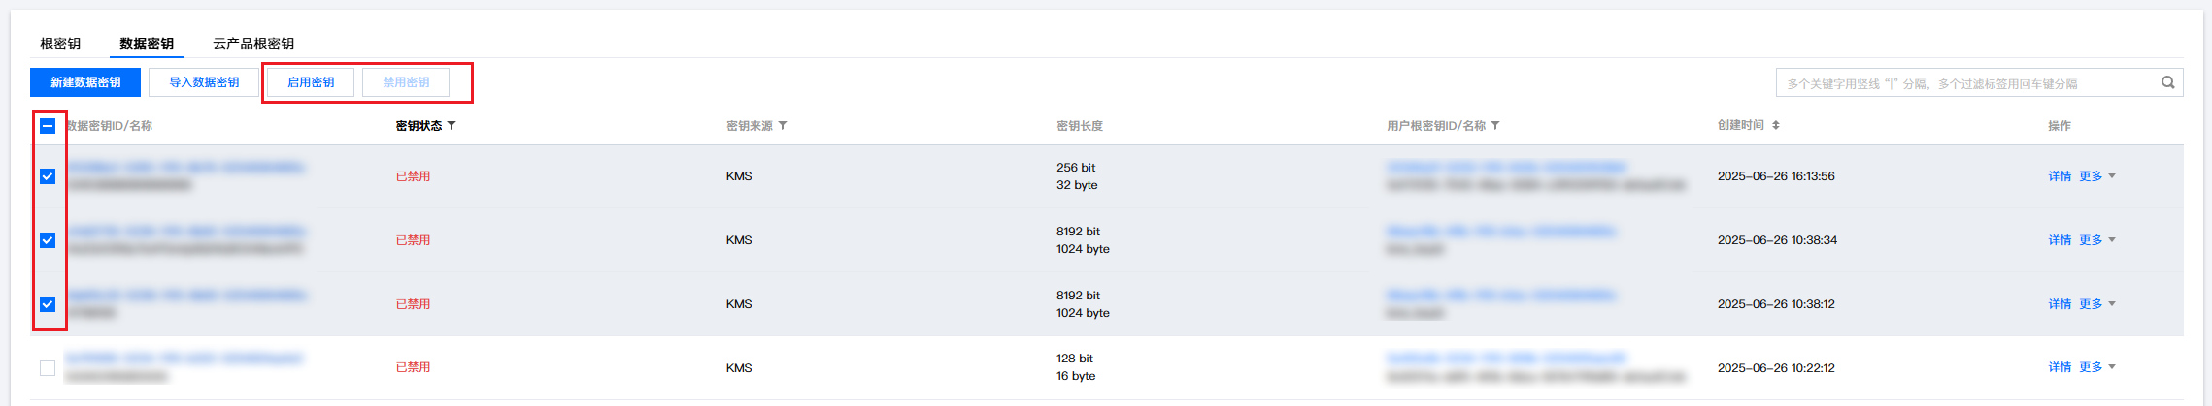Expand 更多 menu for 10:22:12 row
The height and width of the screenshot is (406, 2212).
click(x=2096, y=367)
